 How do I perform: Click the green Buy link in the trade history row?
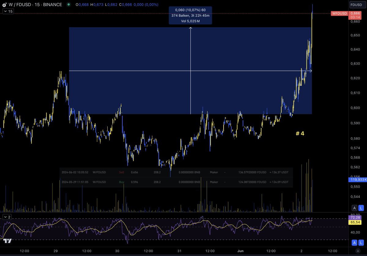pos(121,182)
